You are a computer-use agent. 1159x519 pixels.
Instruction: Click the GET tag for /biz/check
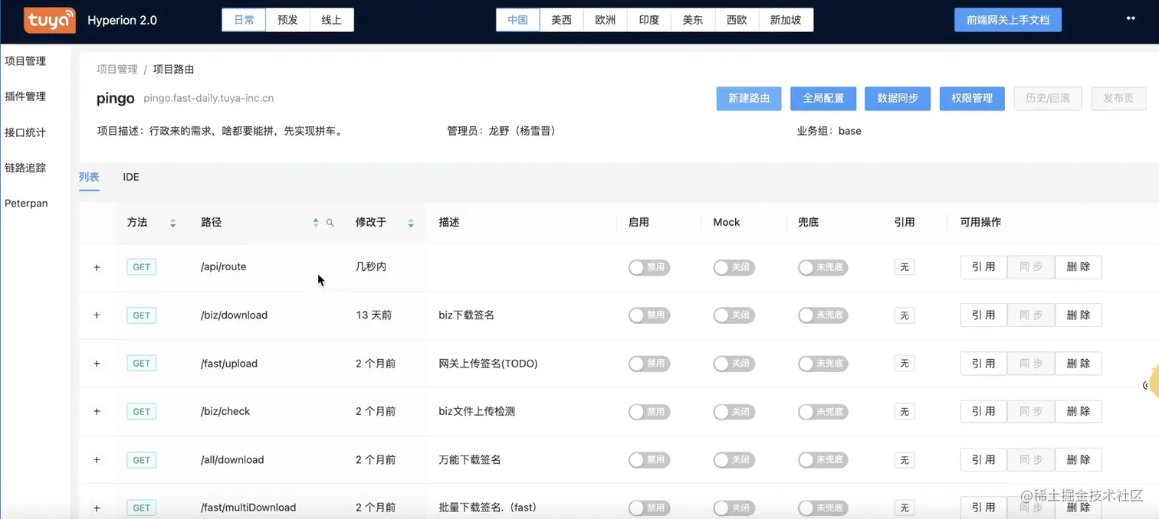click(142, 412)
